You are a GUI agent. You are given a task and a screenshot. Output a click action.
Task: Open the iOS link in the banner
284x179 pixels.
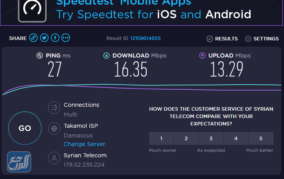click(x=167, y=14)
